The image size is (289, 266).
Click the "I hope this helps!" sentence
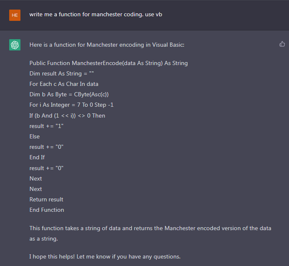105,256
